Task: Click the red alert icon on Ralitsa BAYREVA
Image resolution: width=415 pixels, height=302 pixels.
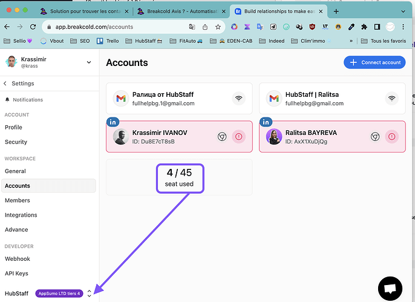Action: pos(391,137)
